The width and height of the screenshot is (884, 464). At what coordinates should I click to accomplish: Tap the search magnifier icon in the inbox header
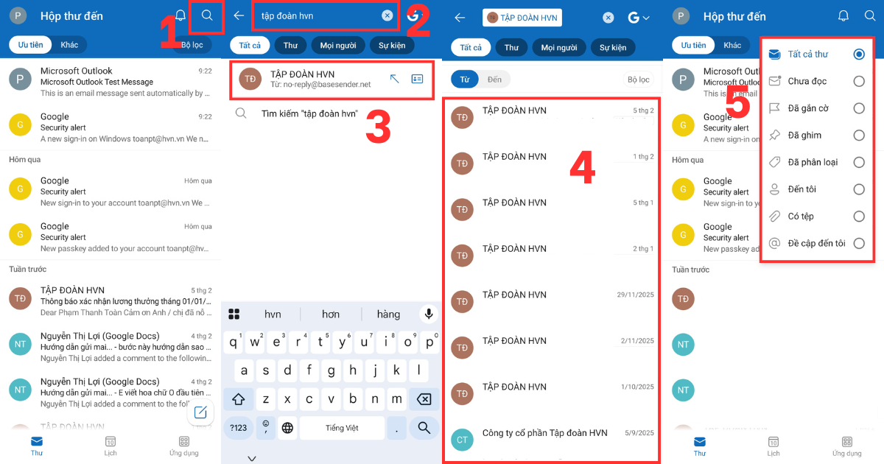click(207, 15)
